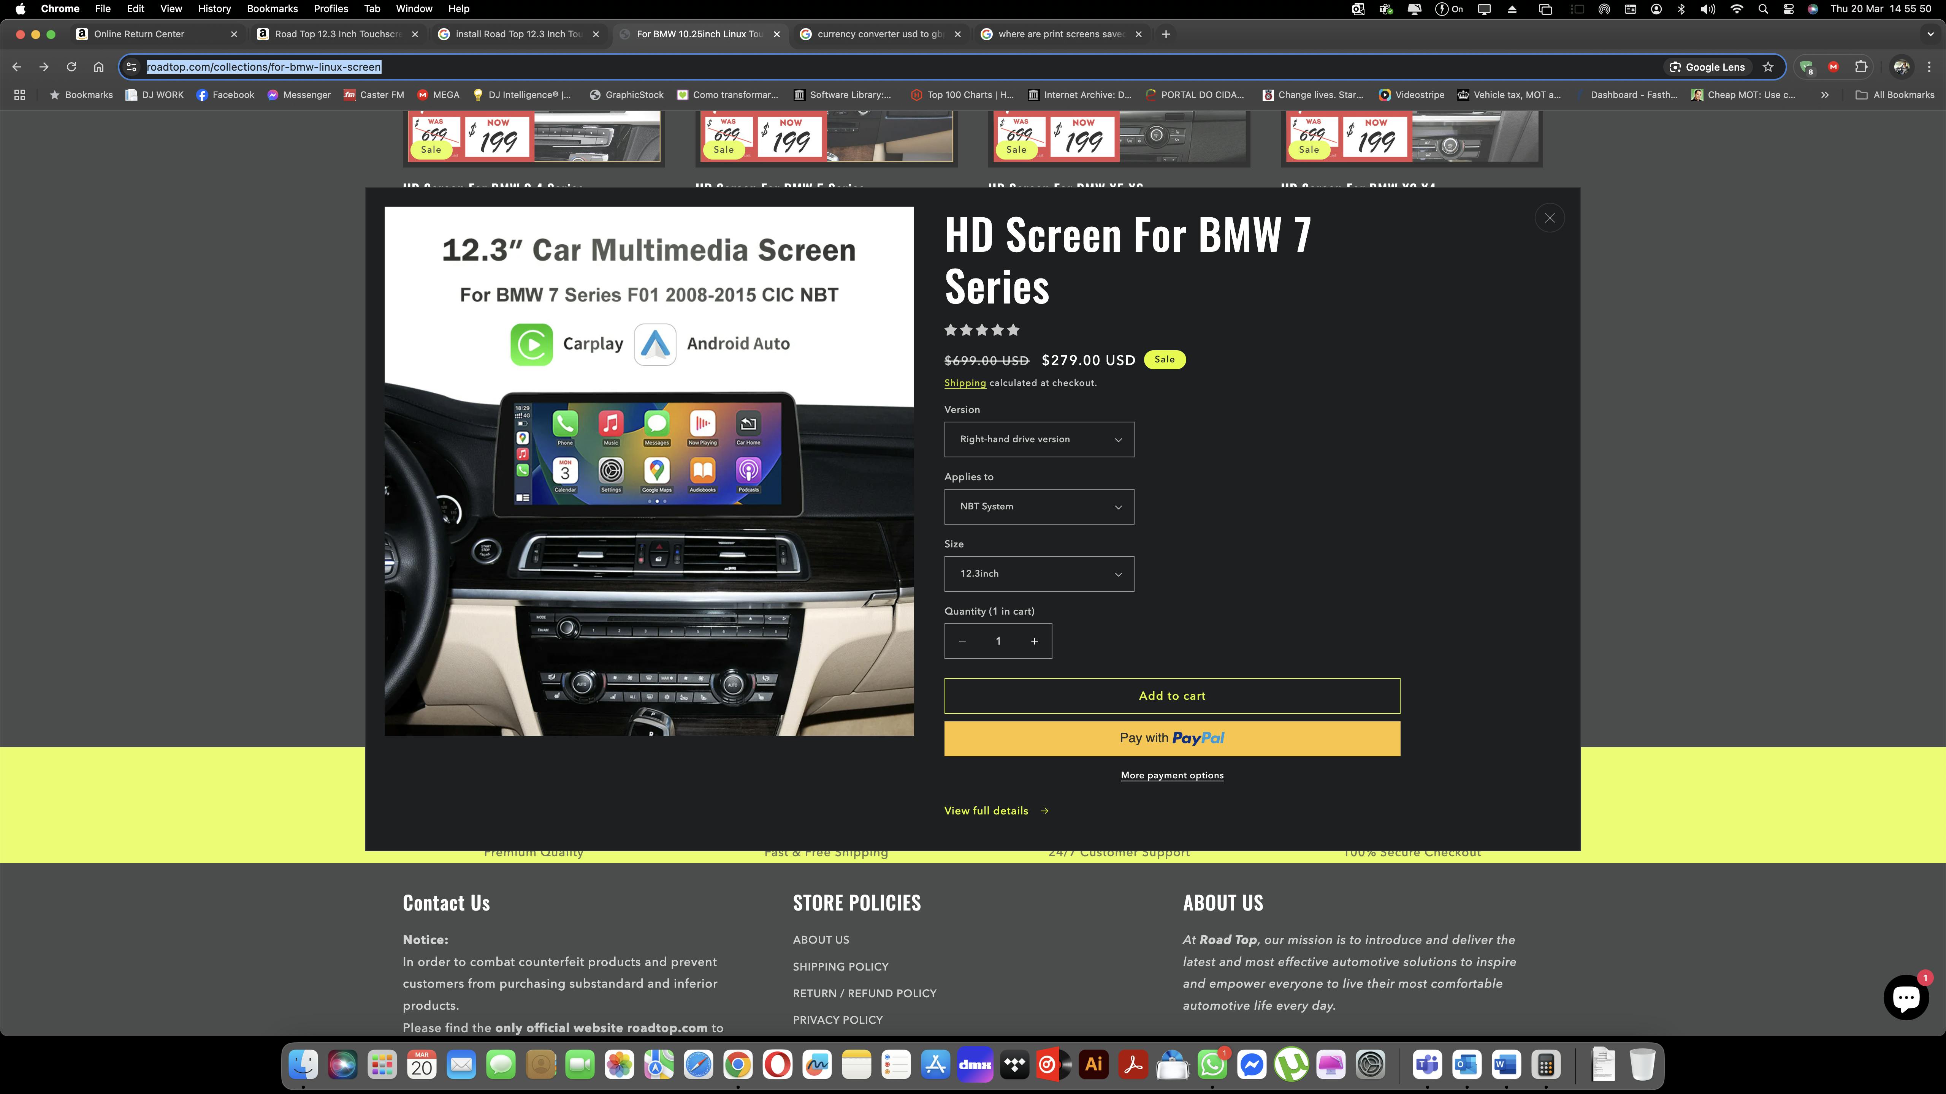Open Chrome extensions puzzle icon
Image resolution: width=1946 pixels, height=1094 pixels.
tap(1860, 67)
